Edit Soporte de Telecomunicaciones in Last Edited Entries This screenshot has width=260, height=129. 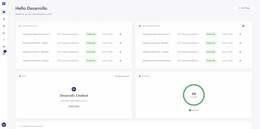click(121, 34)
